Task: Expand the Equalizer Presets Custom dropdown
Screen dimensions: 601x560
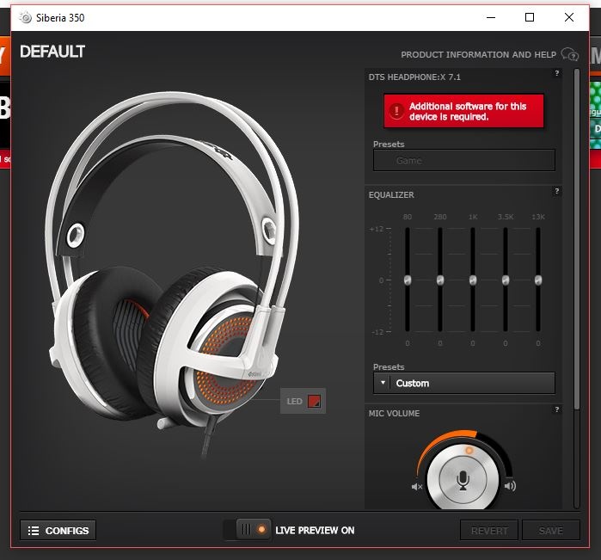Action: (x=464, y=383)
